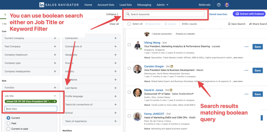
Task: Check the Viking Wong result checkbox
Action: pos(129,45)
